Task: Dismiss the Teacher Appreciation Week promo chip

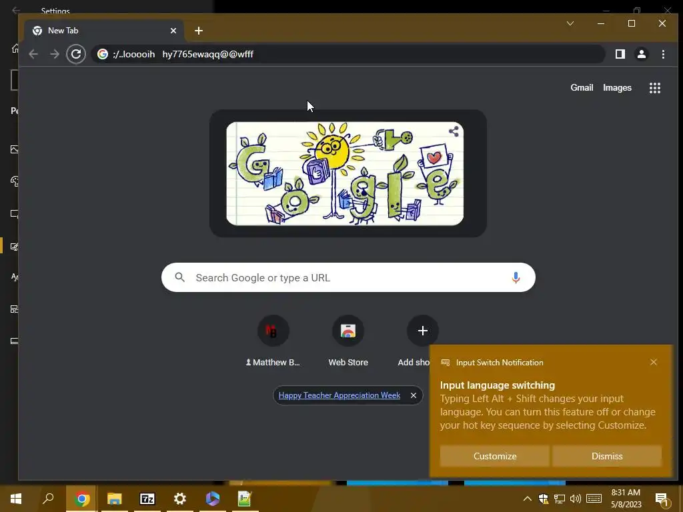Action: [x=414, y=395]
